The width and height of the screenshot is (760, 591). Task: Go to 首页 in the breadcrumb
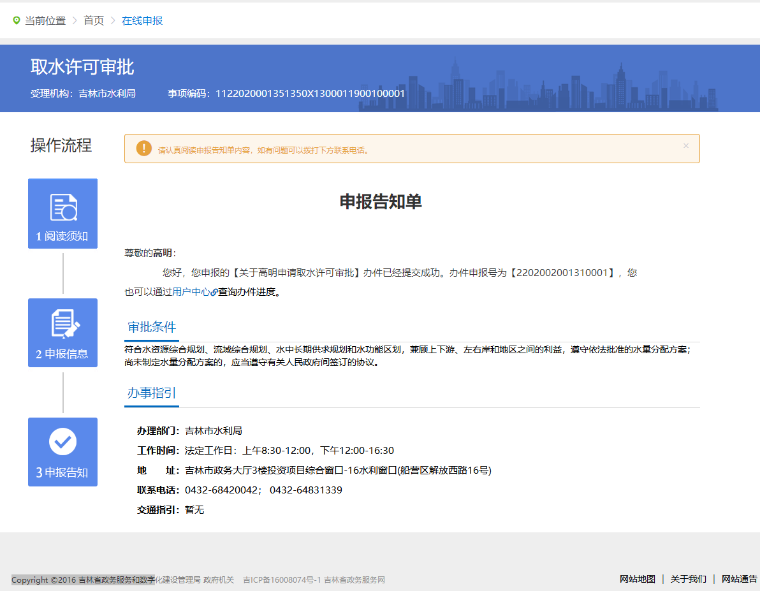click(94, 20)
